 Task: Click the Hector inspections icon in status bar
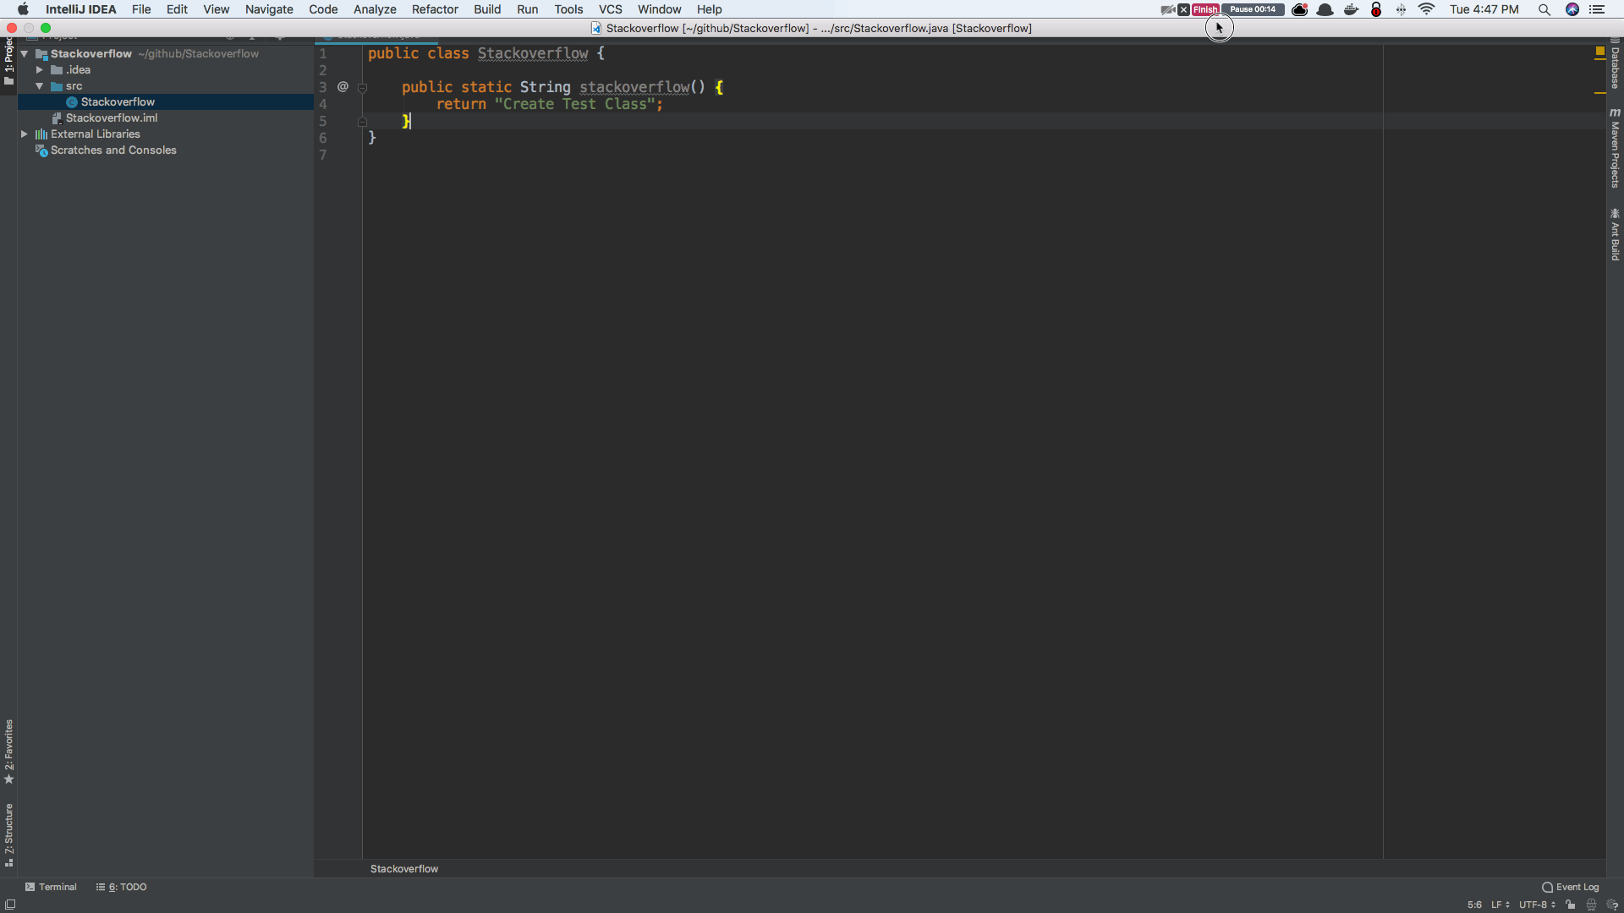tap(1593, 905)
